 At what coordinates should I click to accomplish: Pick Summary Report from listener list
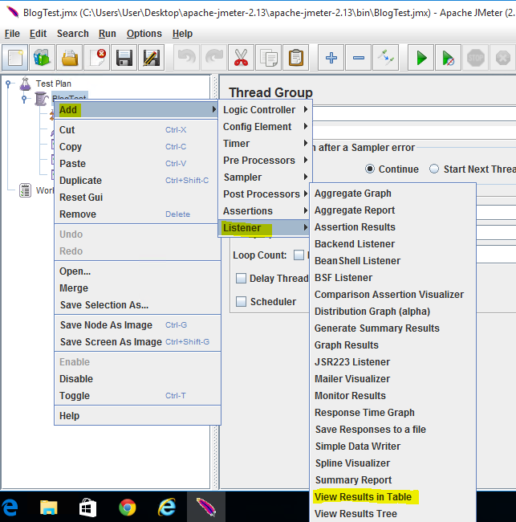click(x=353, y=480)
